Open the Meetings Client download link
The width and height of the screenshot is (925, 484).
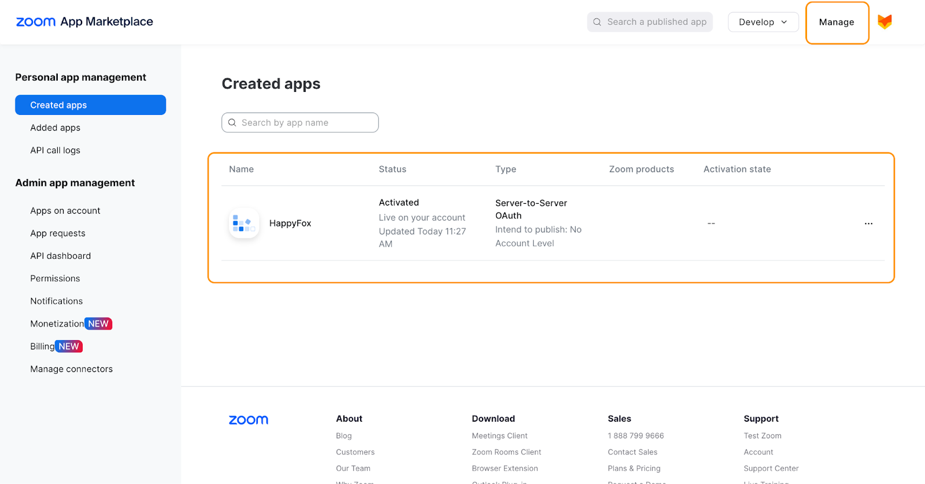coord(500,436)
